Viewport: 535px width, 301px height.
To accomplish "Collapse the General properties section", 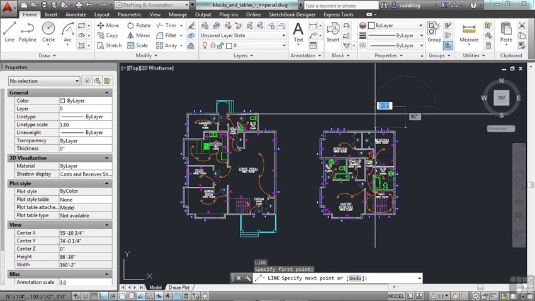I will [x=106, y=93].
